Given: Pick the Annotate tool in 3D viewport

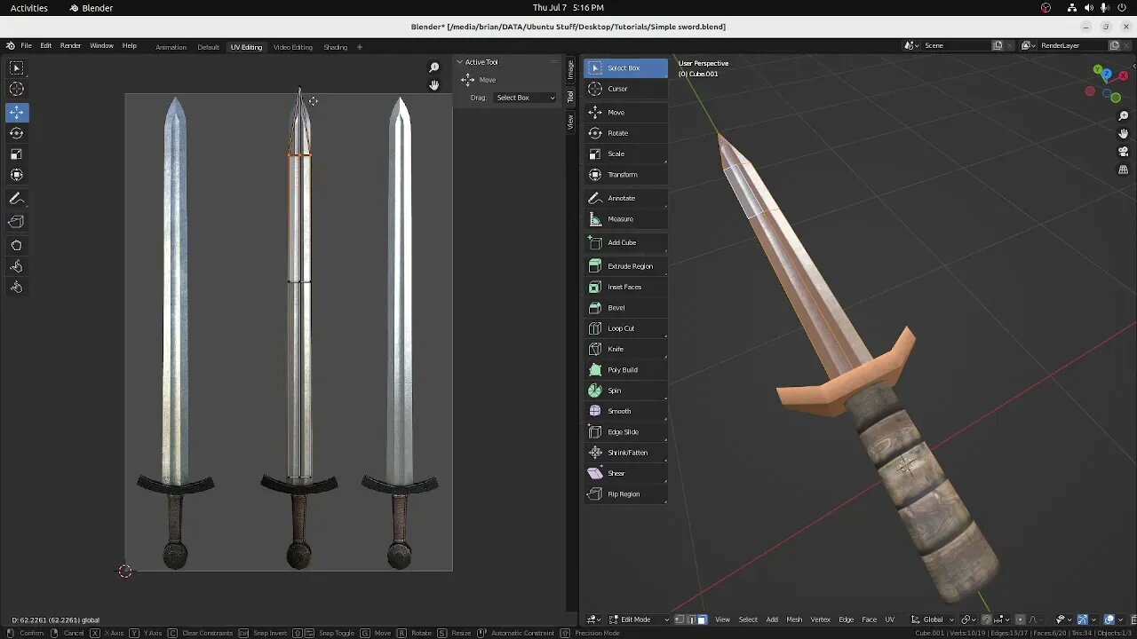Looking at the screenshot, I should (625, 198).
